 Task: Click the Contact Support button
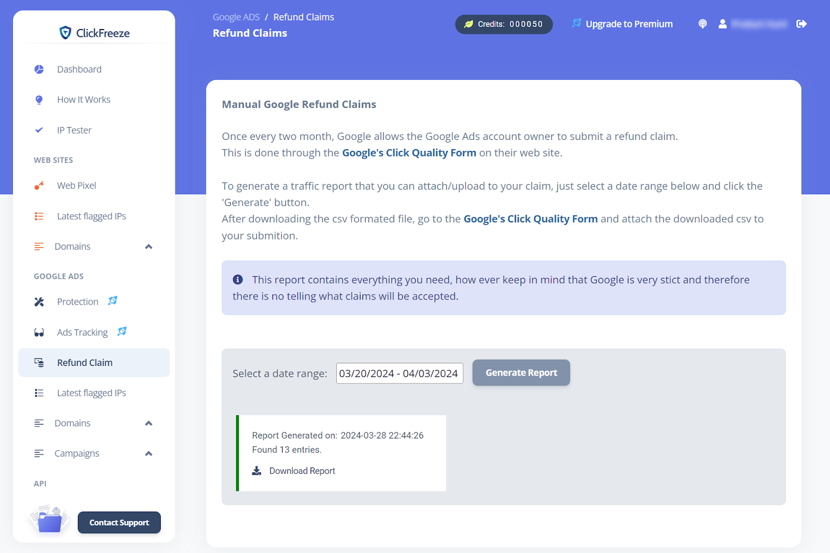coord(119,522)
